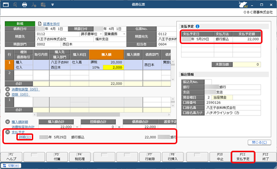The height and width of the screenshot is (169, 277).
Task: Click the 担当者 field 0604
Action: [166, 44]
